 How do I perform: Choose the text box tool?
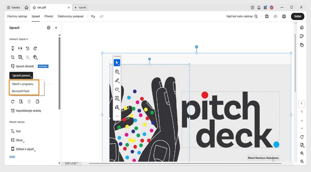coord(117,98)
